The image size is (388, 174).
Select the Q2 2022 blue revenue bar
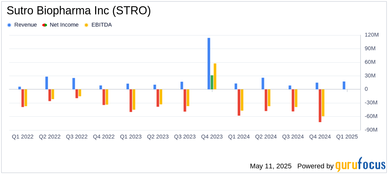(x=47, y=83)
